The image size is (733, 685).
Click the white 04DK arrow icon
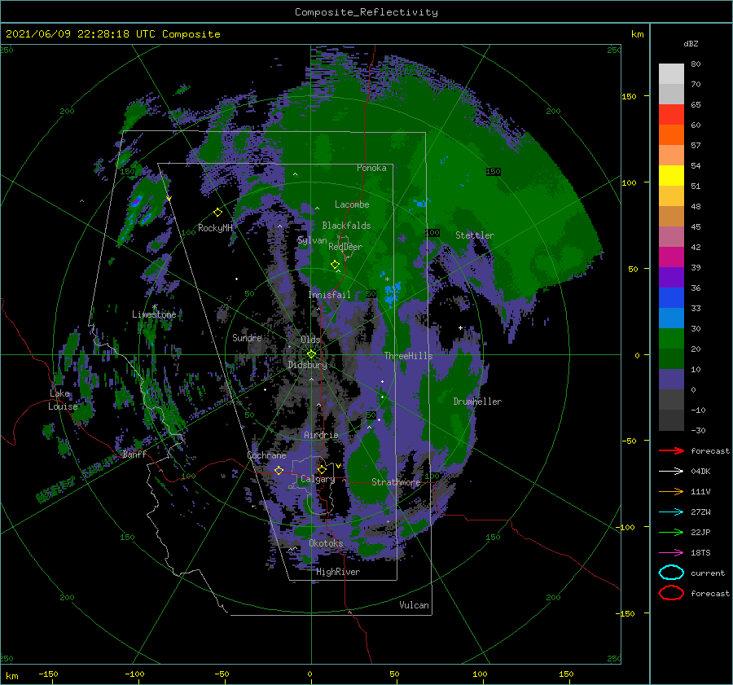(x=671, y=471)
